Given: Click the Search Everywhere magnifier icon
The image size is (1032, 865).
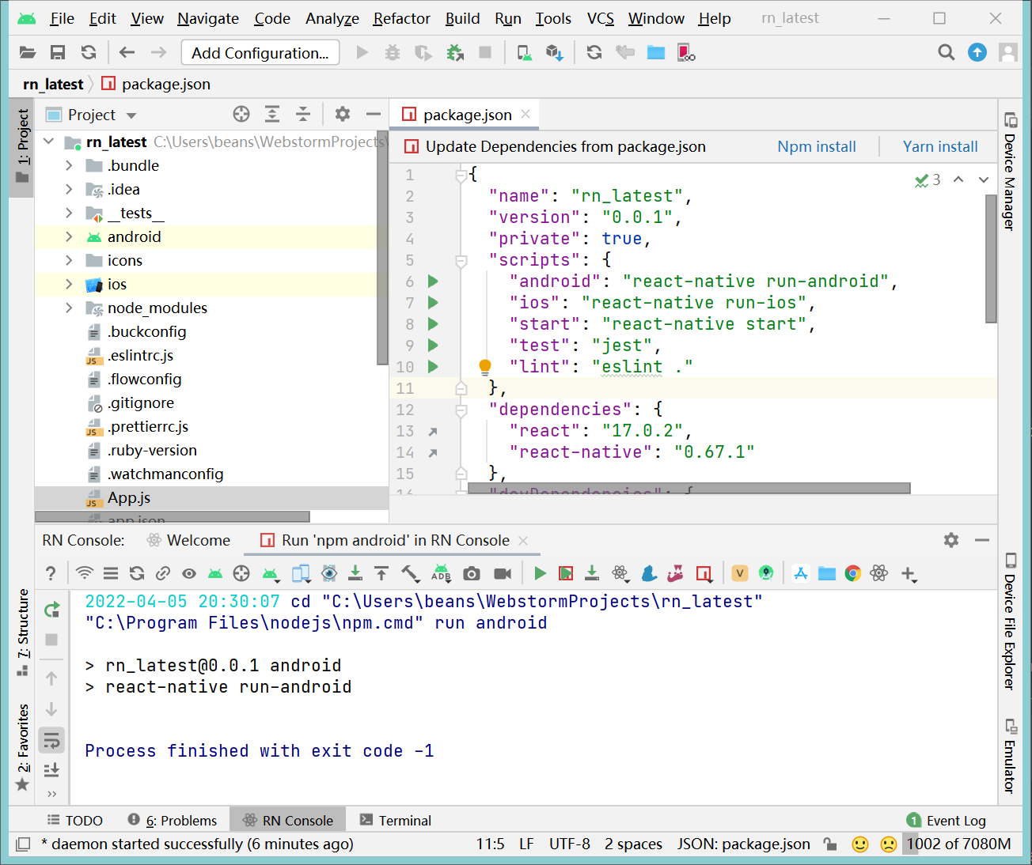Looking at the screenshot, I should pos(946,53).
